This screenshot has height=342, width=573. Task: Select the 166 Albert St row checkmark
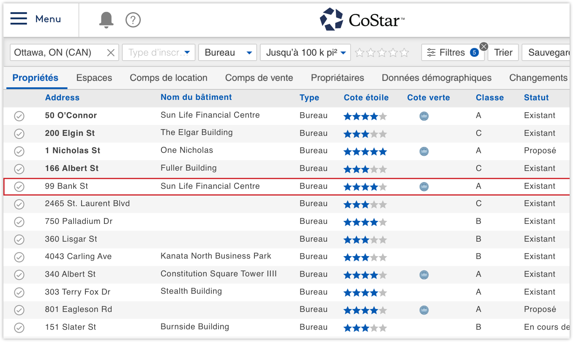tap(19, 169)
